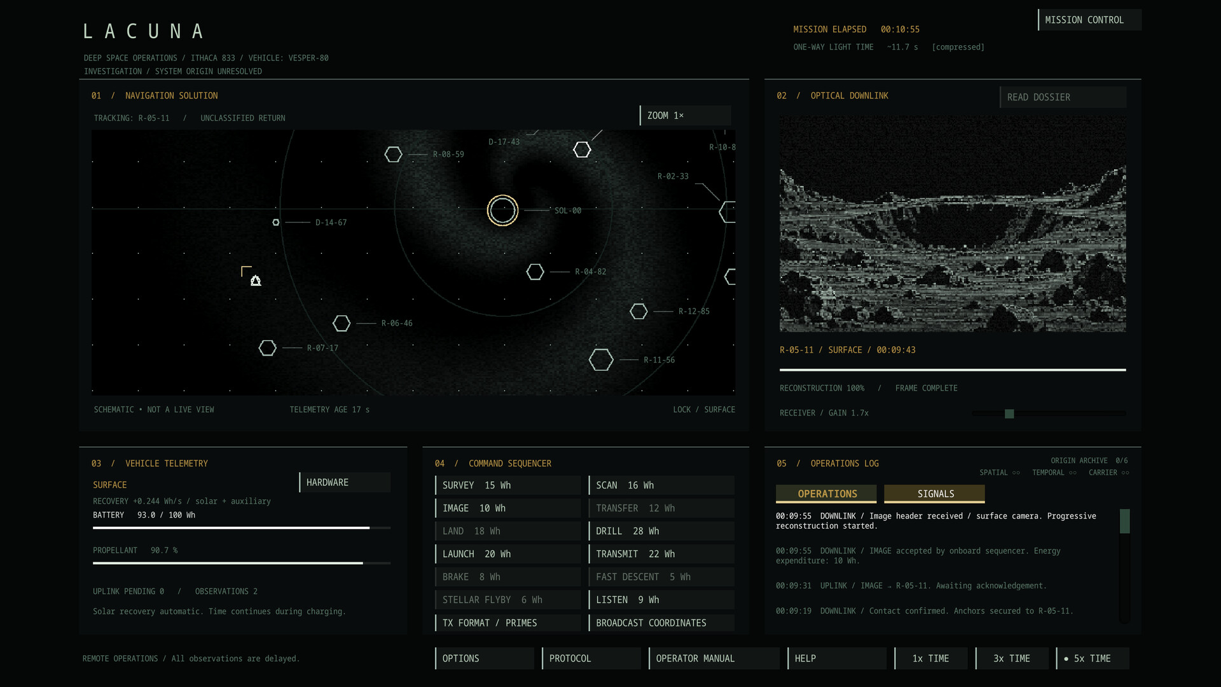Click the reconstruction progress bar

[953, 370]
